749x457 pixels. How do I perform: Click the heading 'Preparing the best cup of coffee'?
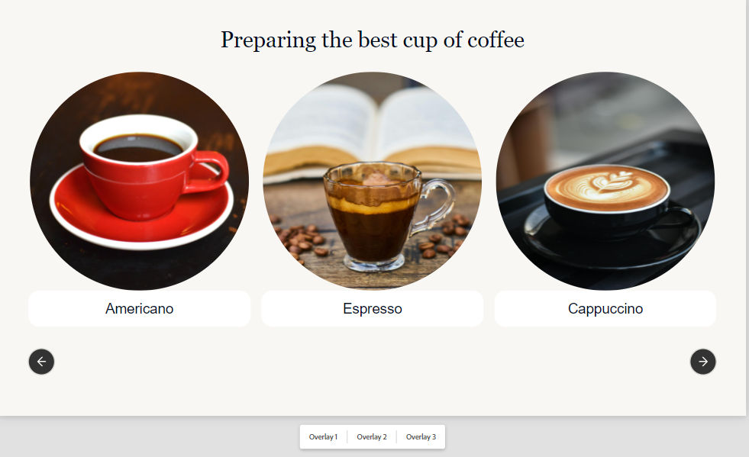click(373, 40)
